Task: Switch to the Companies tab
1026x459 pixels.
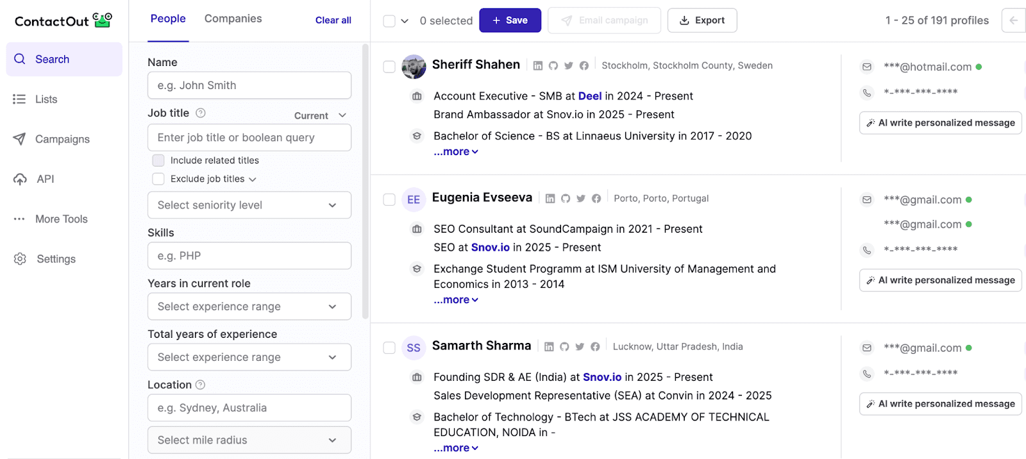Action: click(233, 19)
